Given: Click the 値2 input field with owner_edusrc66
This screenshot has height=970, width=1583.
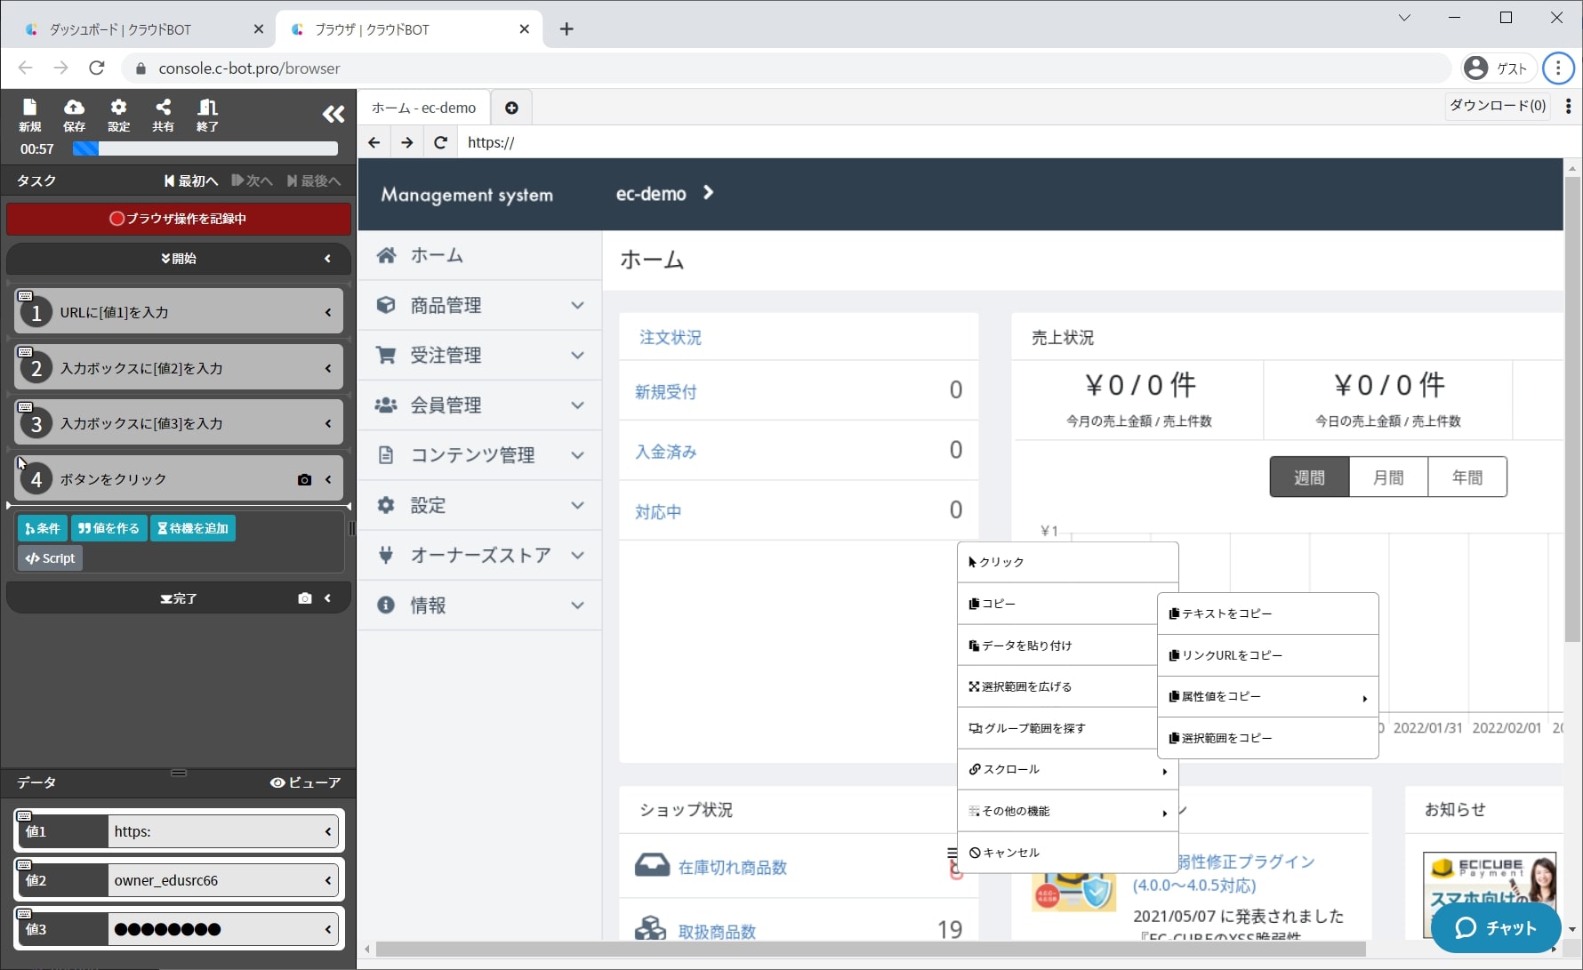Looking at the screenshot, I should coord(213,880).
